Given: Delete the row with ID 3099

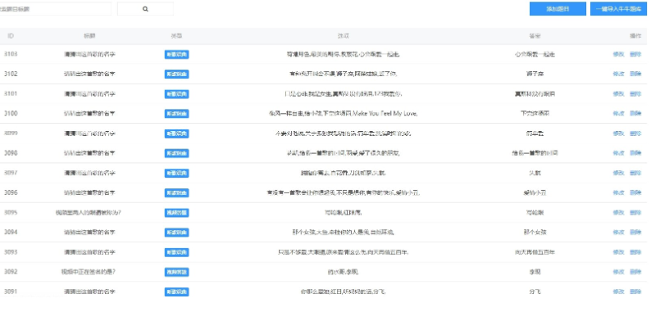Looking at the screenshot, I should pos(635,133).
